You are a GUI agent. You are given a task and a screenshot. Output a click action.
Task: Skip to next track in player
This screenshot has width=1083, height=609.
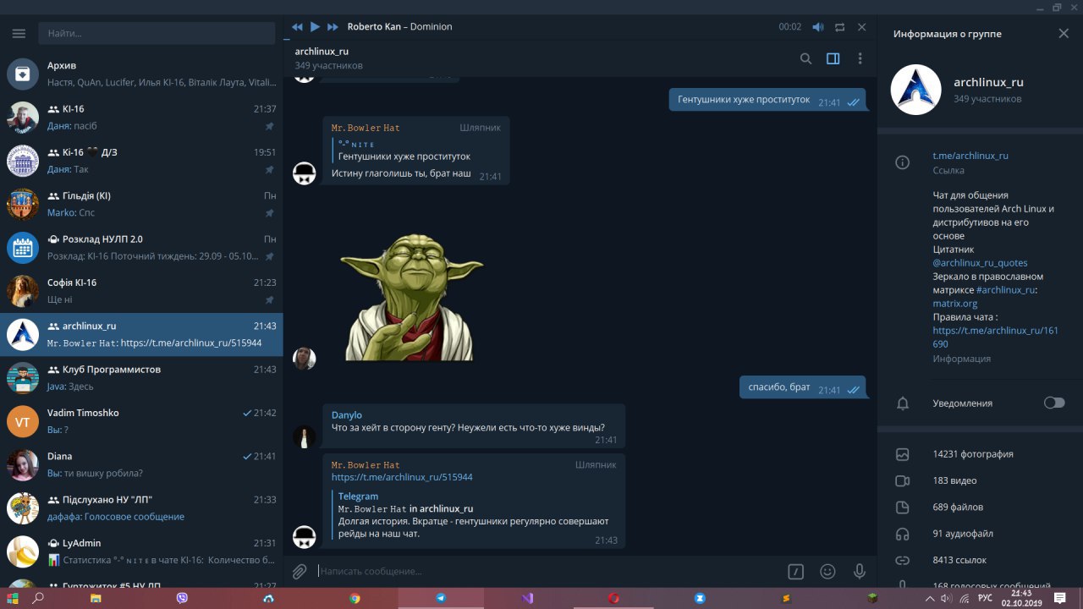[333, 27]
